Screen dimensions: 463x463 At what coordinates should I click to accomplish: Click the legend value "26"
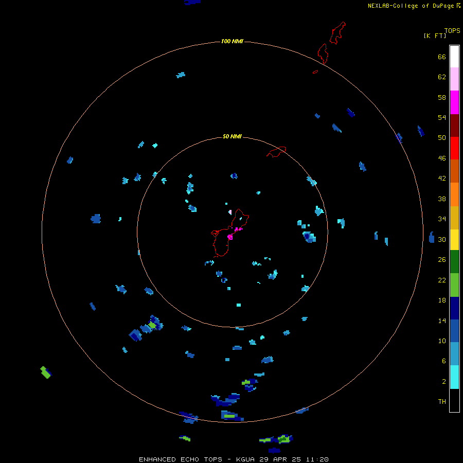442,260
